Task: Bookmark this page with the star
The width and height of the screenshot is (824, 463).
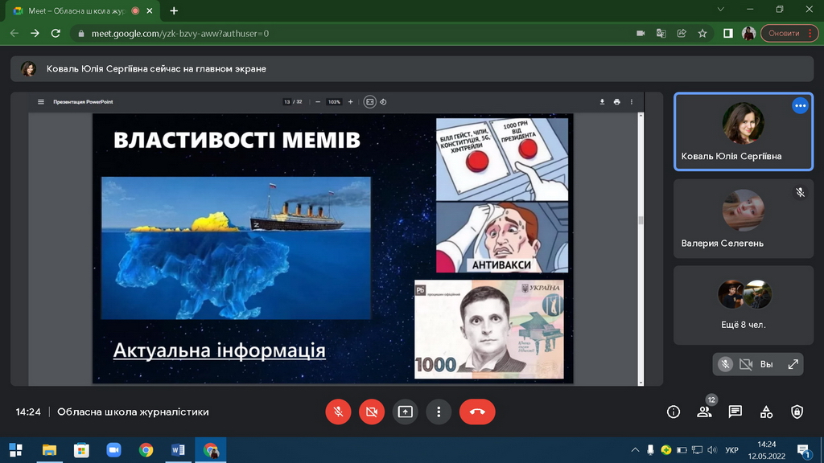Action: pyautogui.click(x=702, y=33)
